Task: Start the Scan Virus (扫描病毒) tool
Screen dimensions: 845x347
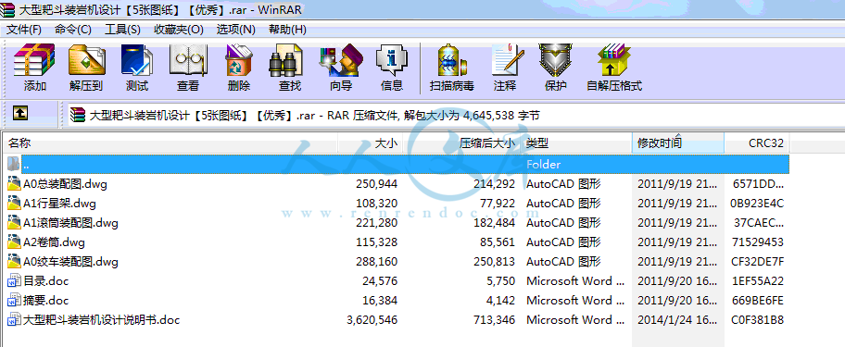Action: point(451,68)
